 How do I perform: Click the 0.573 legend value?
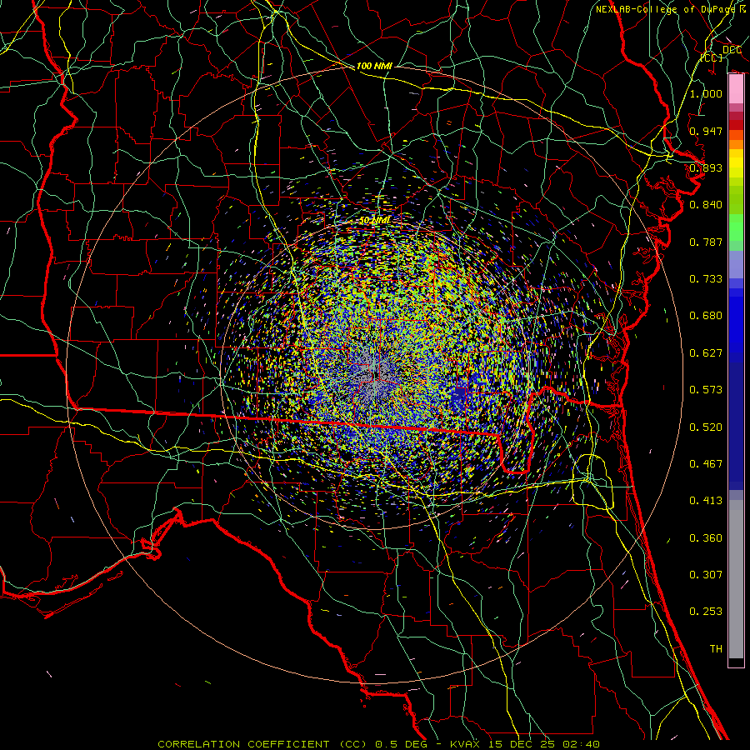click(x=706, y=389)
